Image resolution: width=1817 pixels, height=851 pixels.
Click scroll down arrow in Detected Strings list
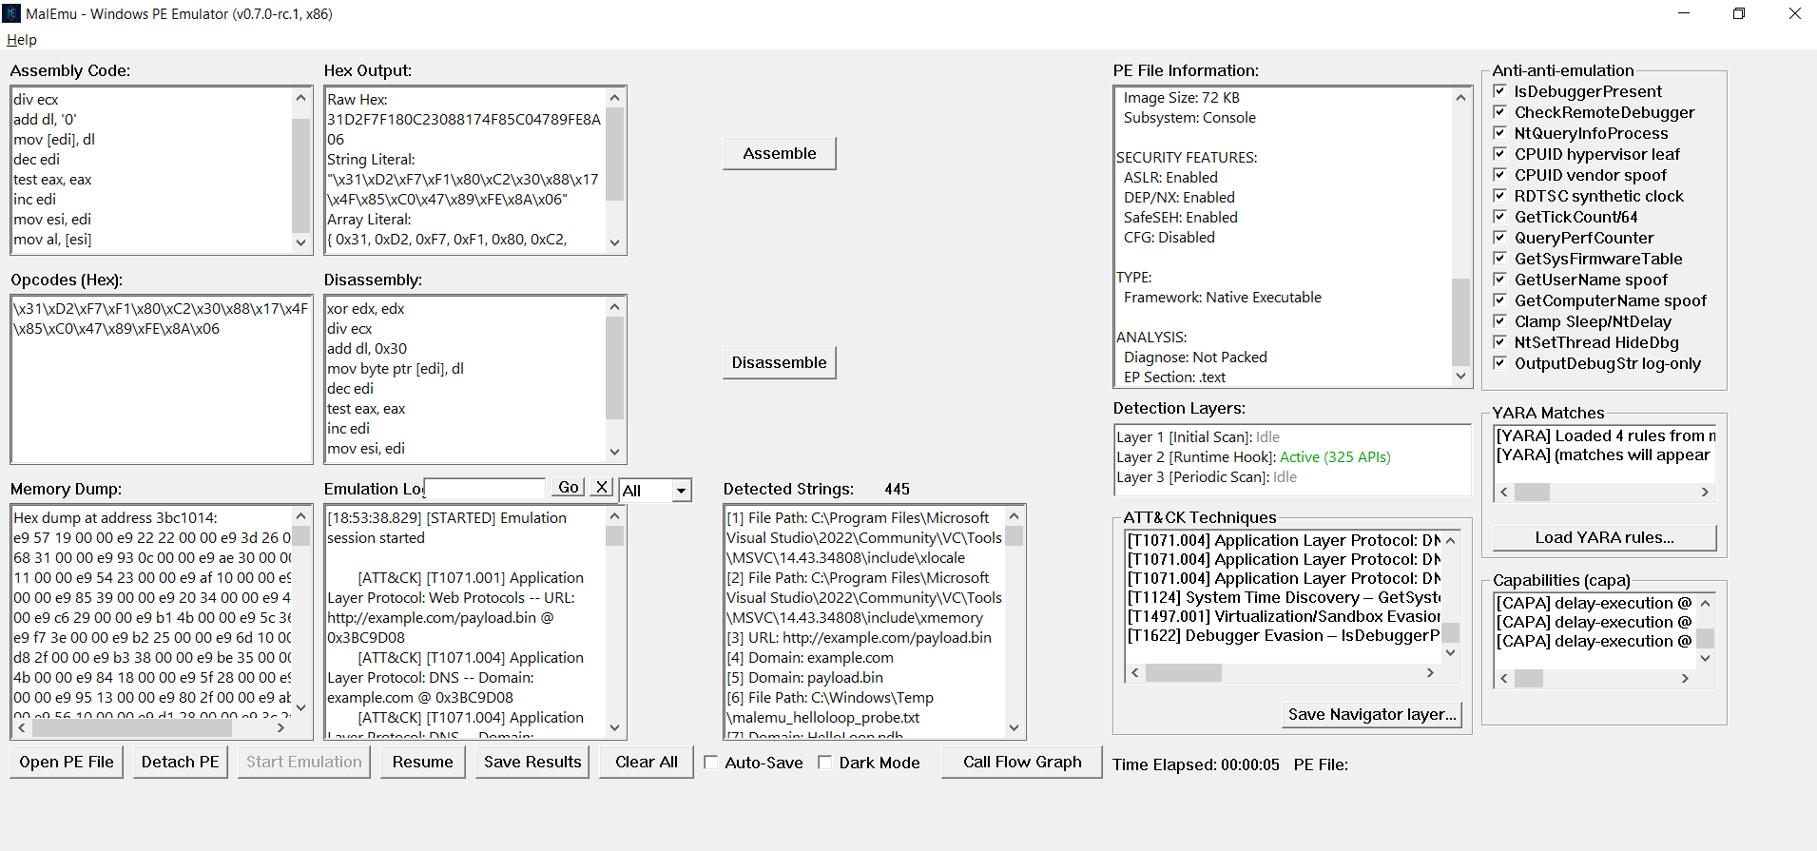pyautogui.click(x=1015, y=727)
